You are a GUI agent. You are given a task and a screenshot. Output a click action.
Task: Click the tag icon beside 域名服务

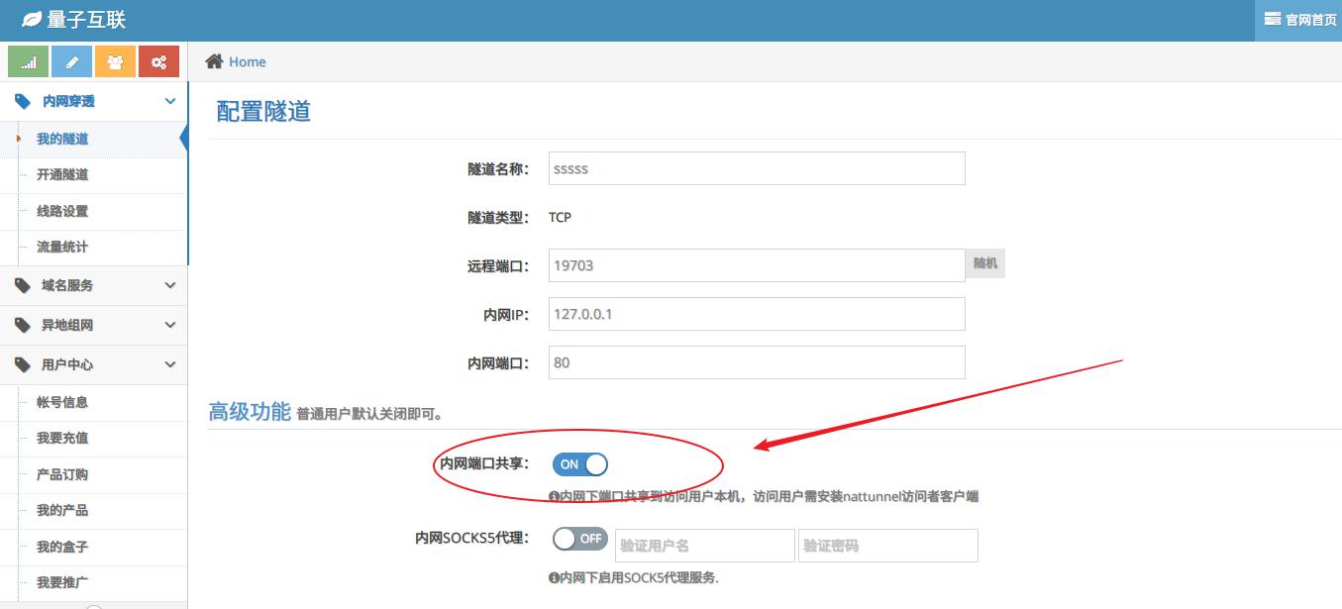click(23, 285)
